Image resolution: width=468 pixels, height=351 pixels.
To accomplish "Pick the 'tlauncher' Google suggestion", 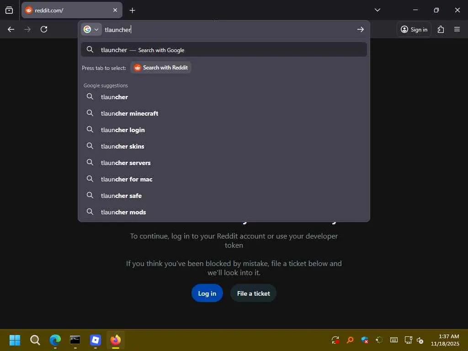I will (224, 97).
